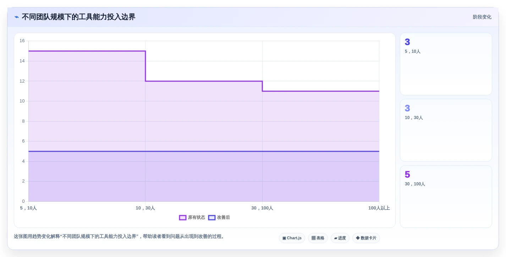This screenshot has height=257, width=506.
Task: Click y-axis value 2
Action: tap(23, 181)
